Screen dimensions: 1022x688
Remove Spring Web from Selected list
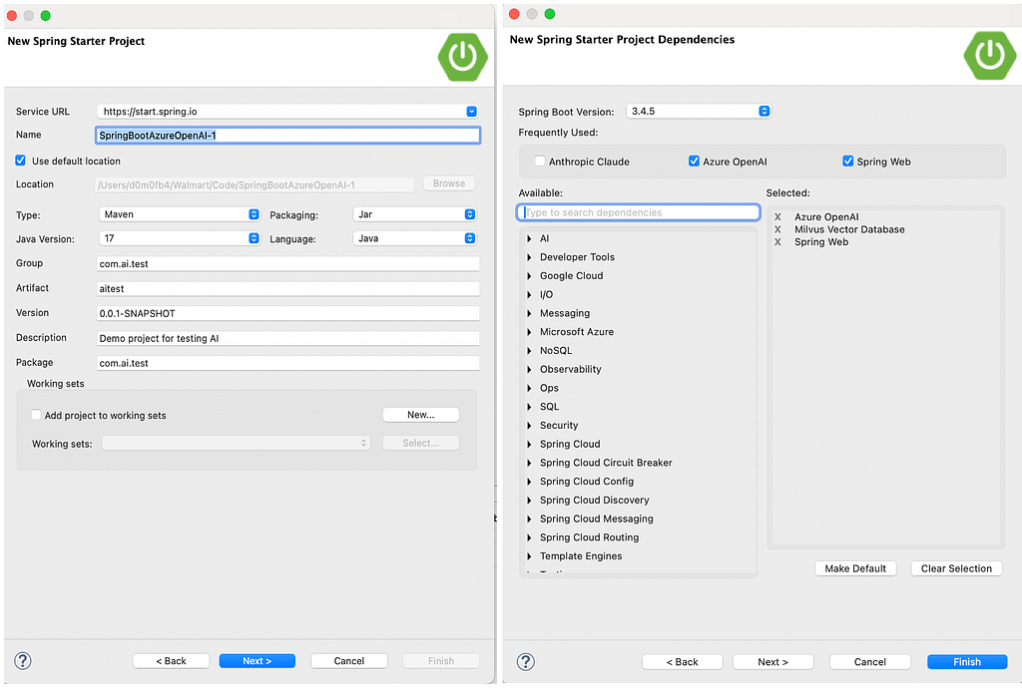point(777,242)
